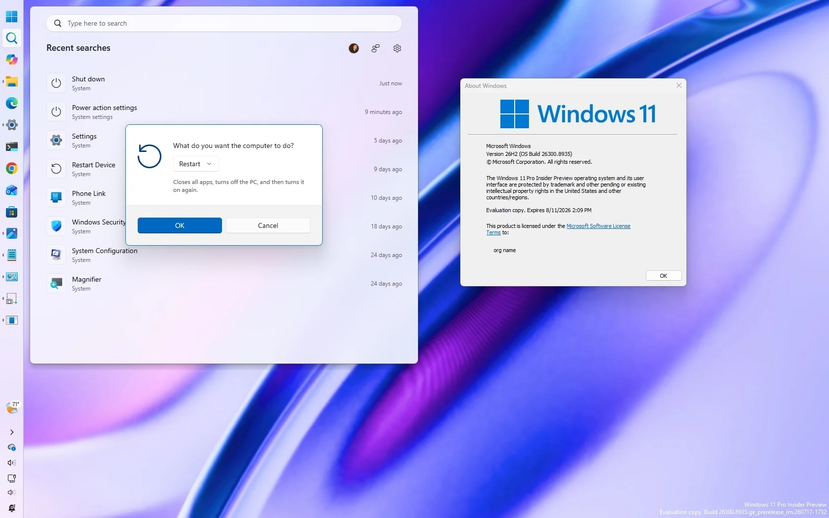Open the Control Panel icon in the taskbar
Screen dimensions: 829x518
(x=11, y=277)
